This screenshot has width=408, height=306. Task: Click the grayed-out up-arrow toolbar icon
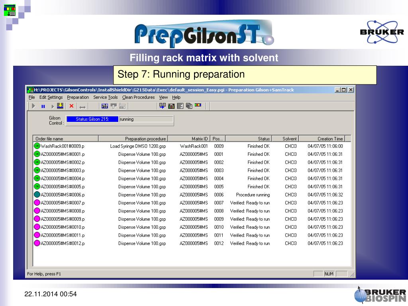(114, 106)
